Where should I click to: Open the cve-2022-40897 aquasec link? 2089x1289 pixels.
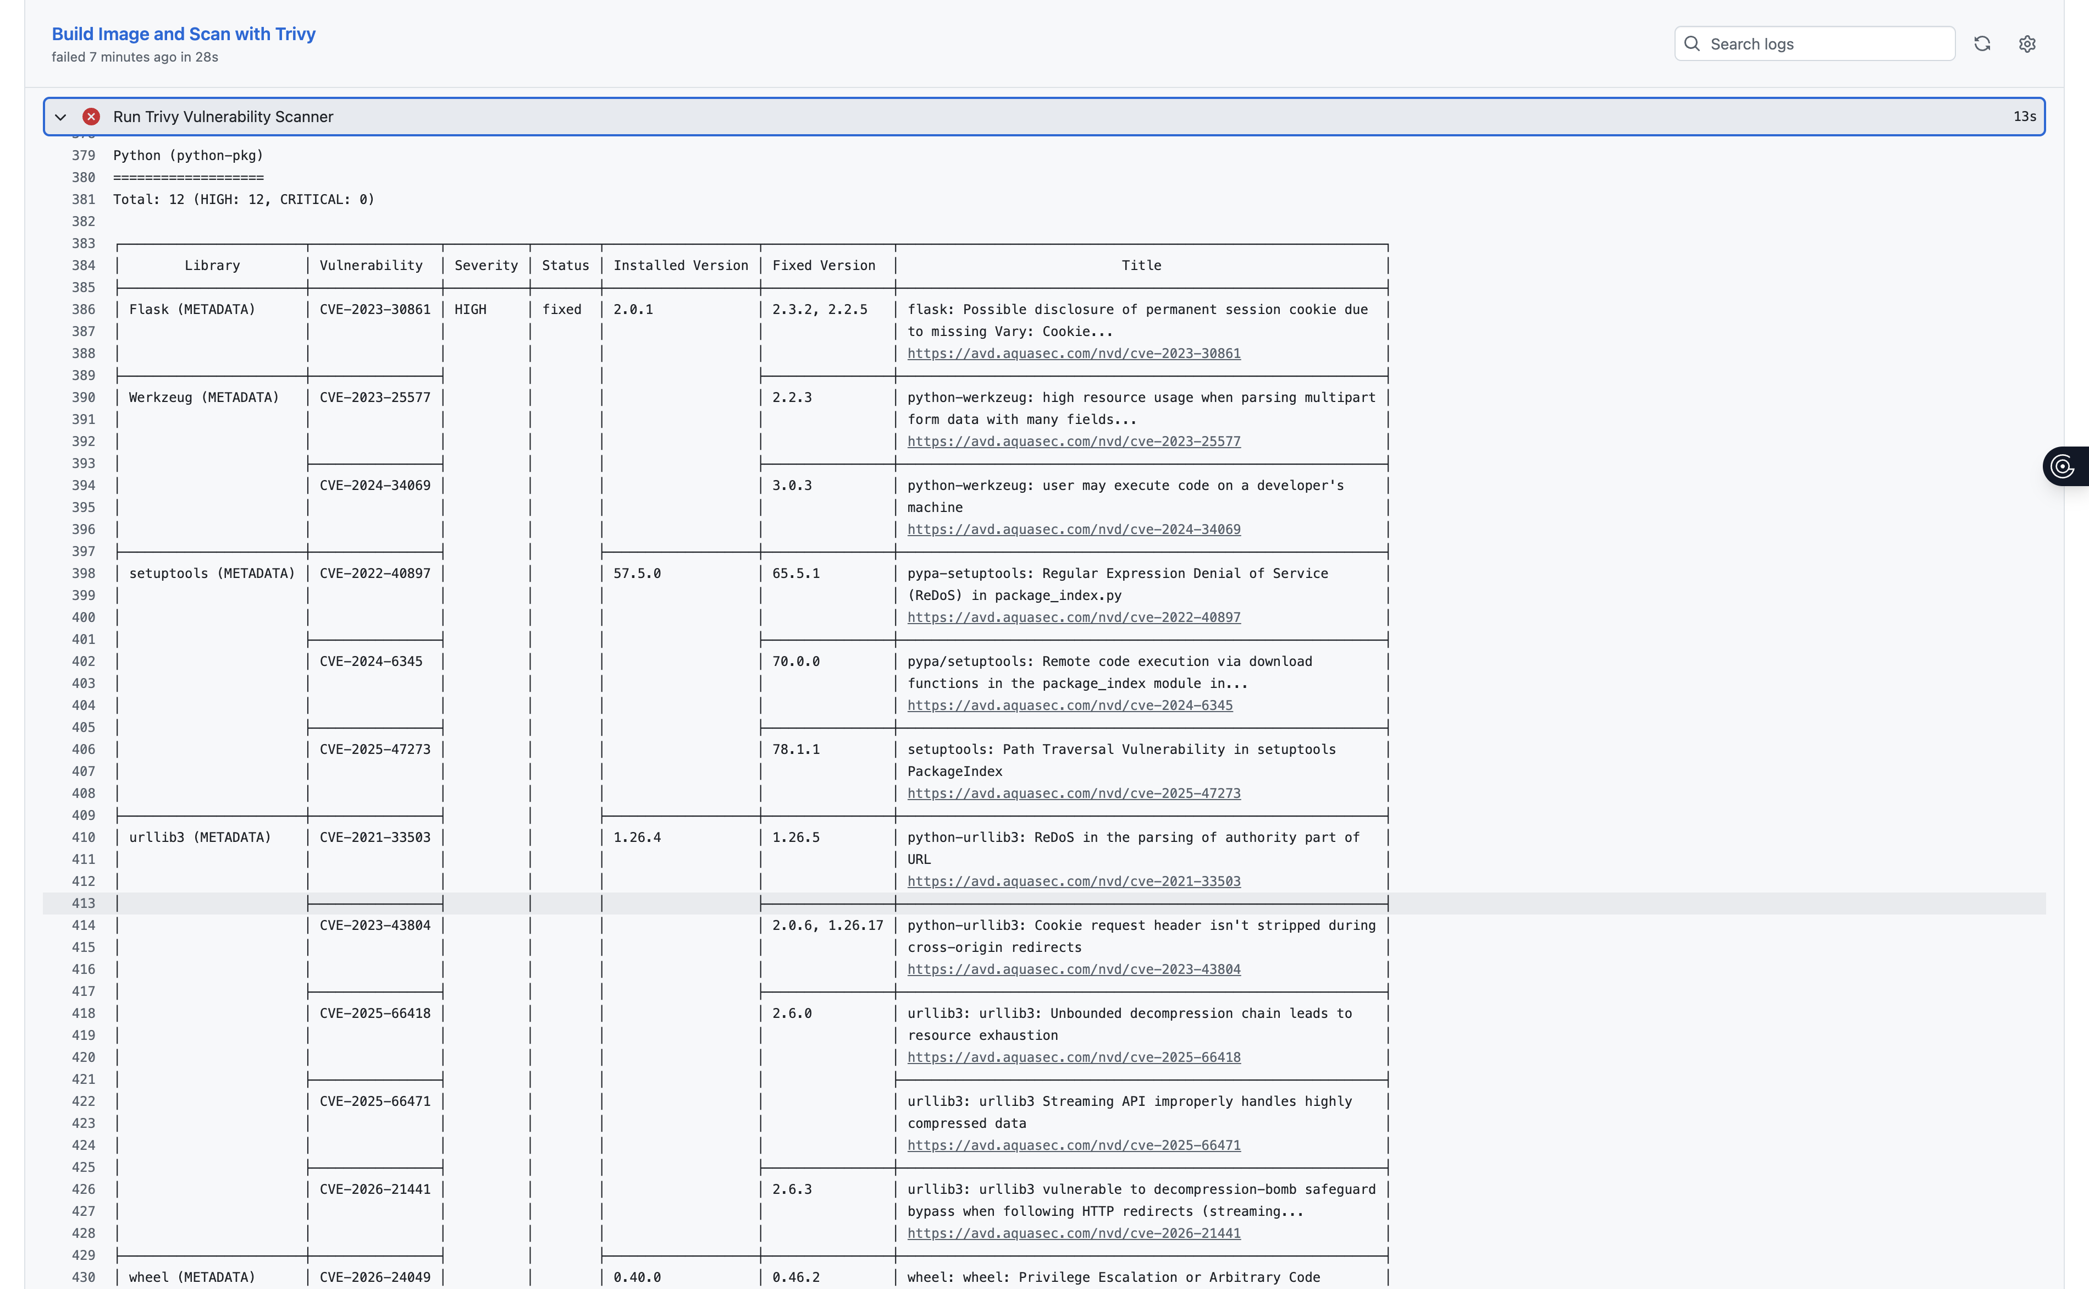(x=1074, y=617)
